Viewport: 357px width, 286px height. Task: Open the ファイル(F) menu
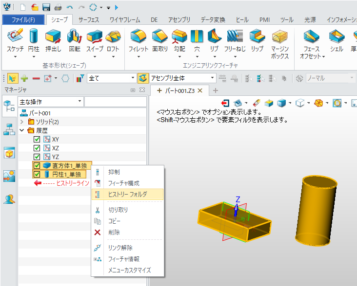coord(23,20)
